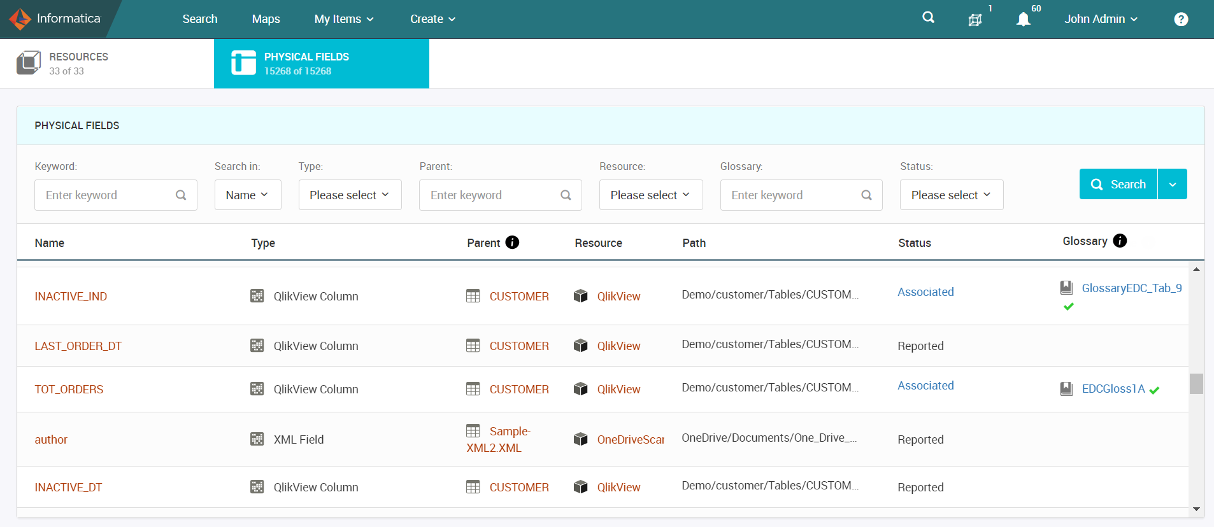
Task: Click the table icon beside CUSTOMER in INACTIVE_IND row
Action: point(473,296)
